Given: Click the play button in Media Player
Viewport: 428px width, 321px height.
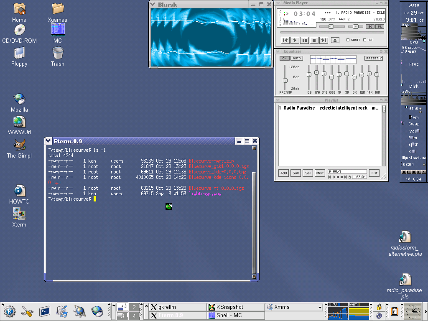Looking at the screenshot, I should [x=295, y=41].
